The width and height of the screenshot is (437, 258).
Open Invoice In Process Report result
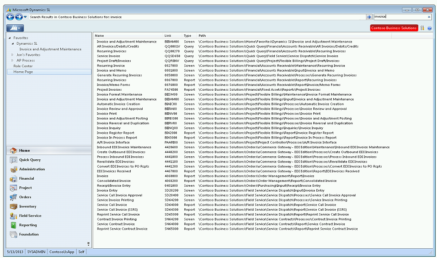[117, 138]
